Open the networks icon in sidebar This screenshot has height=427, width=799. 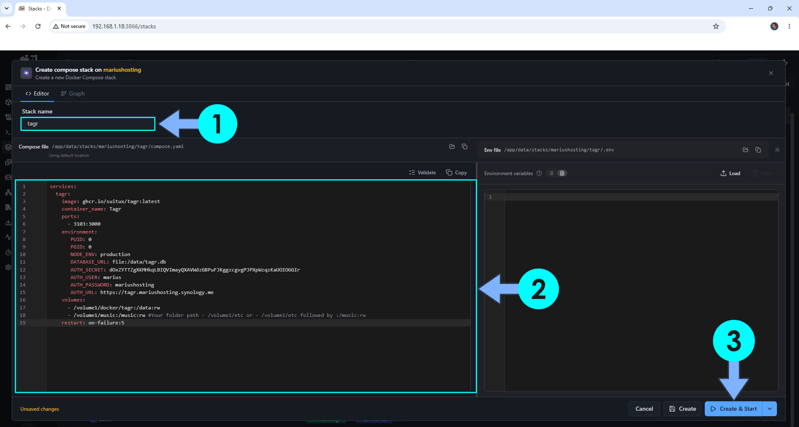(8, 192)
